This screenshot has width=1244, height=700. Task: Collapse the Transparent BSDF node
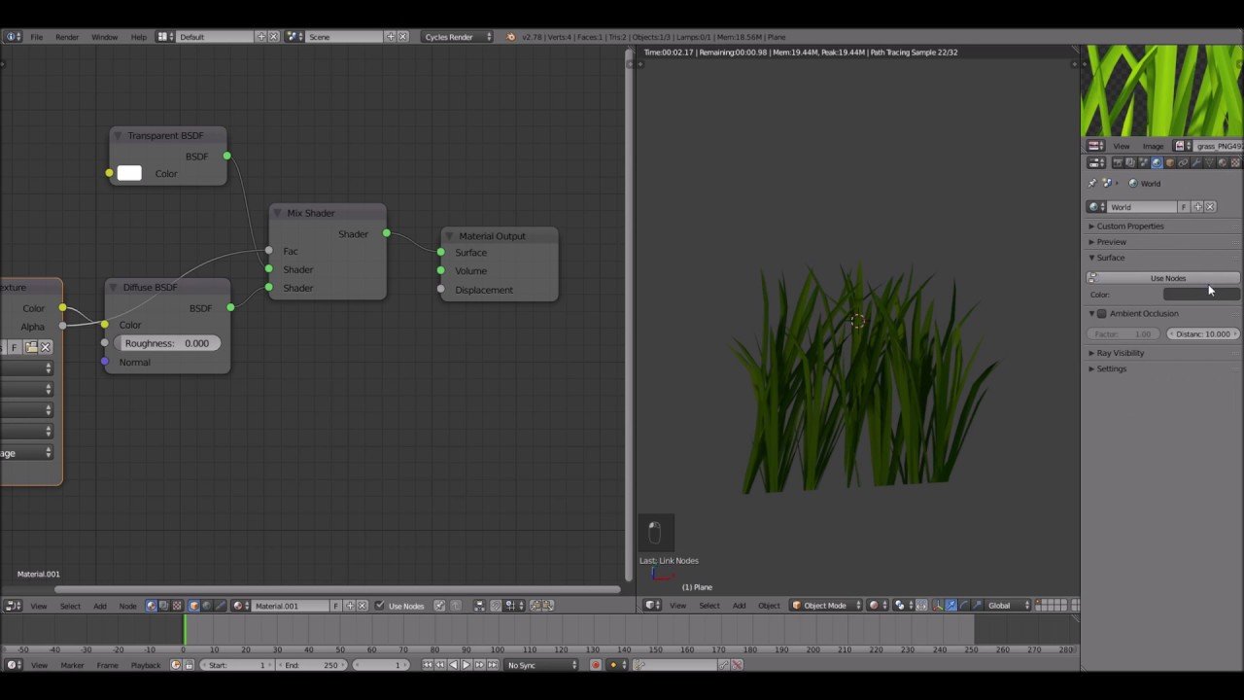[118, 136]
